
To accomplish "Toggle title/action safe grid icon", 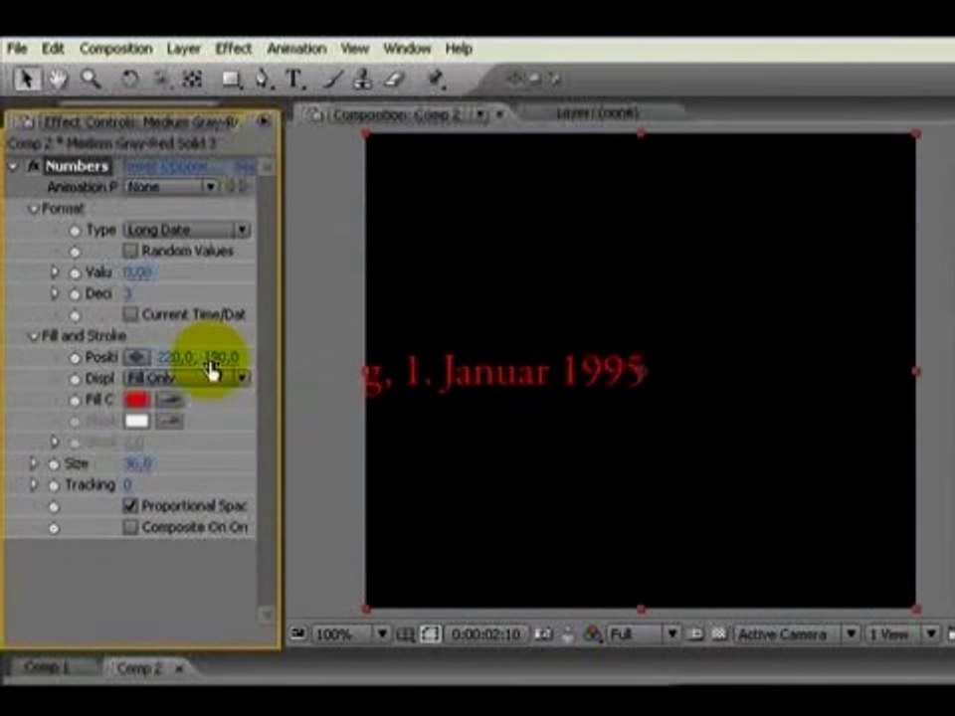I will tap(405, 634).
